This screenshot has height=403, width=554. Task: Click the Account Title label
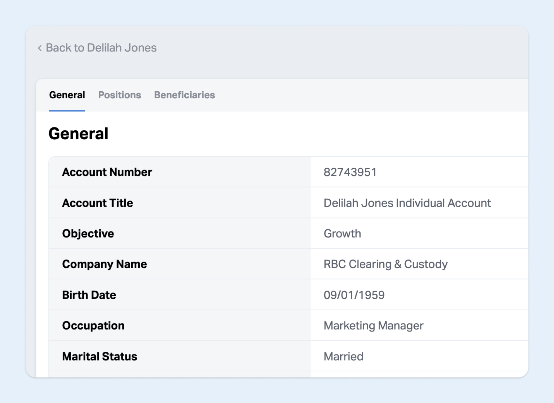coord(97,203)
